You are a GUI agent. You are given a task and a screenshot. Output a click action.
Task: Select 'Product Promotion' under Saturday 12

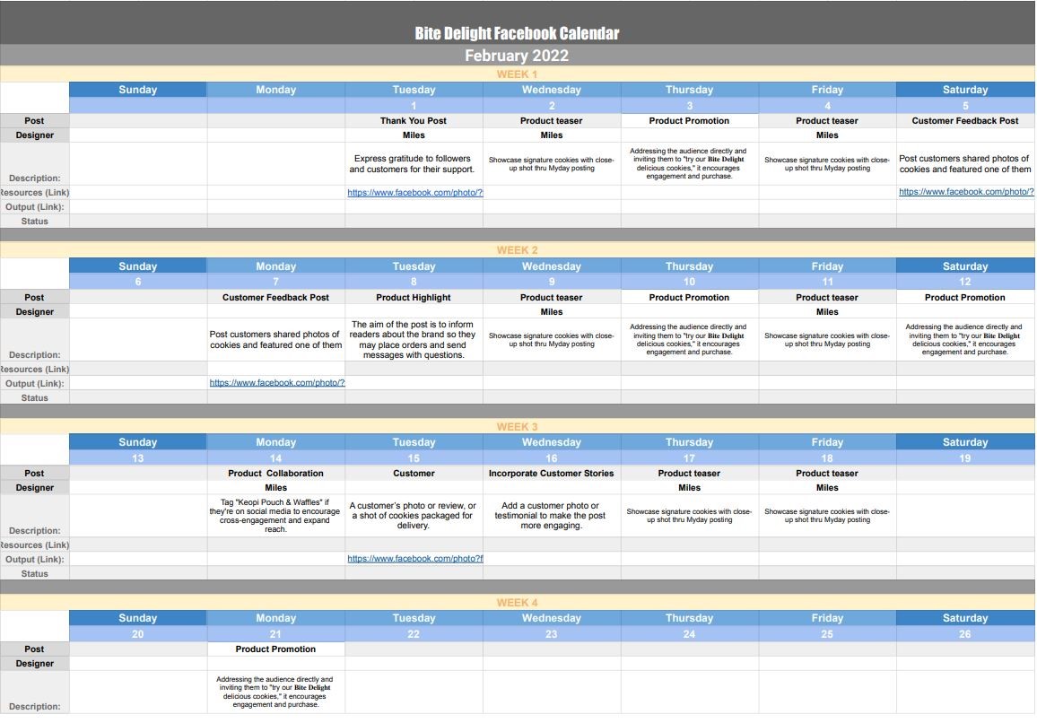[x=965, y=297]
